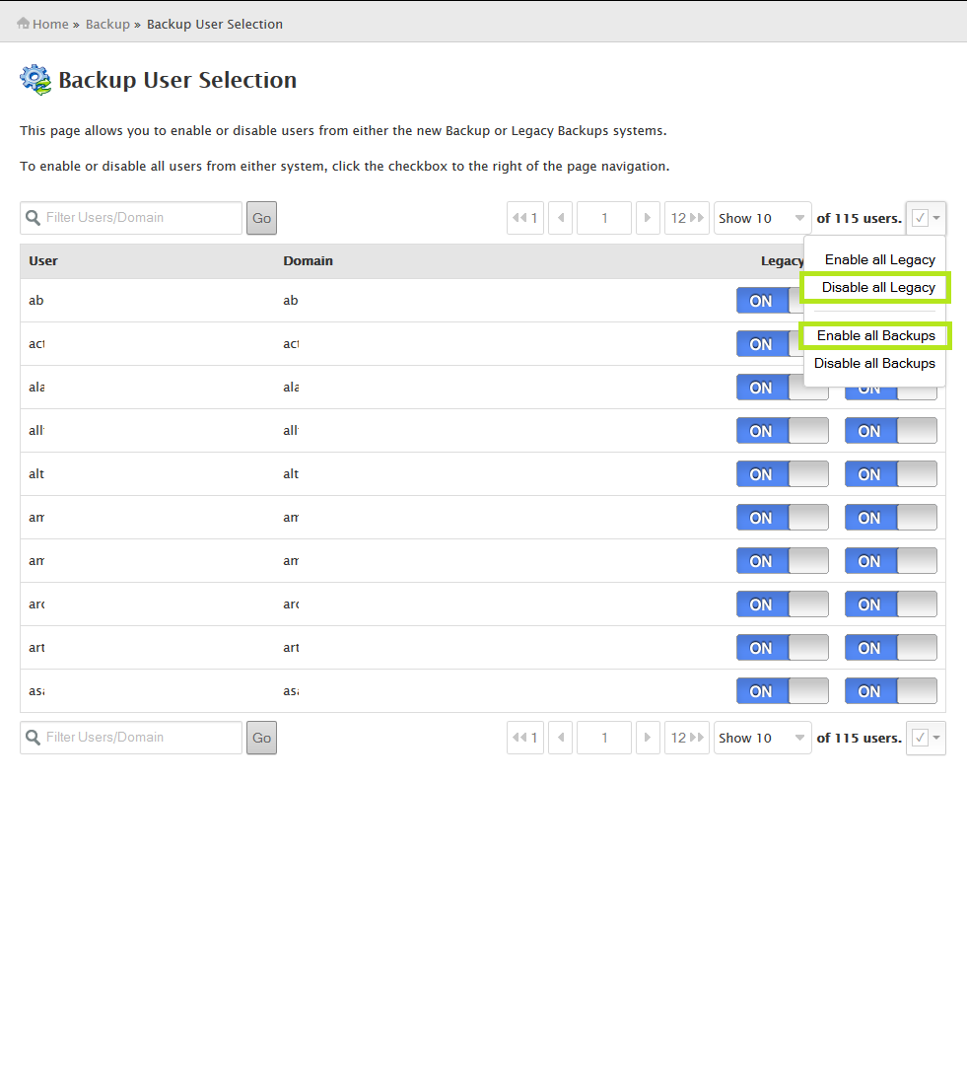Viewport: 967px width, 1065px height.
Task: Select Enable all Backups menu option
Action: pos(876,335)
